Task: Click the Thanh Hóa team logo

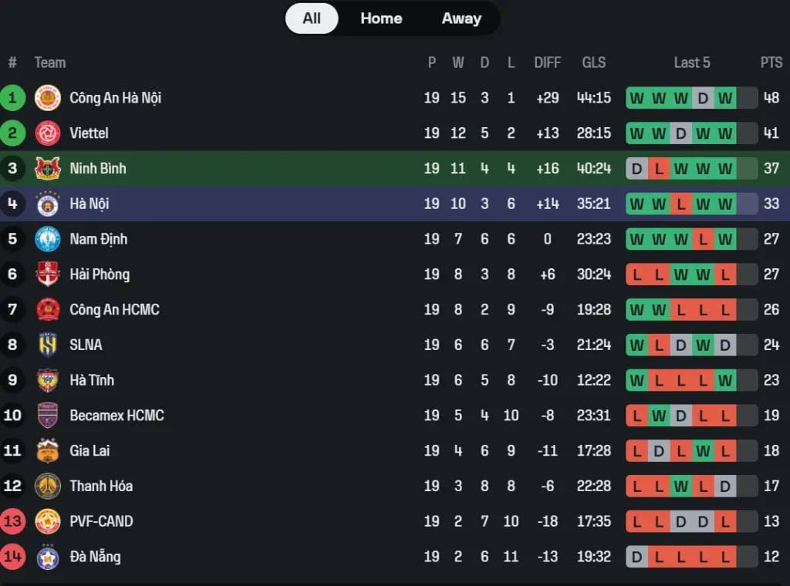Action: [48, 486]
